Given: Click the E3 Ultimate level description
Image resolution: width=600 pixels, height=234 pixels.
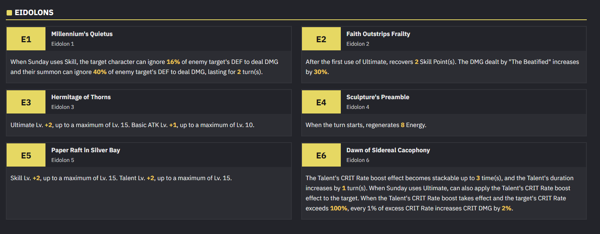Looking at the screenshot, I should 132,125.
